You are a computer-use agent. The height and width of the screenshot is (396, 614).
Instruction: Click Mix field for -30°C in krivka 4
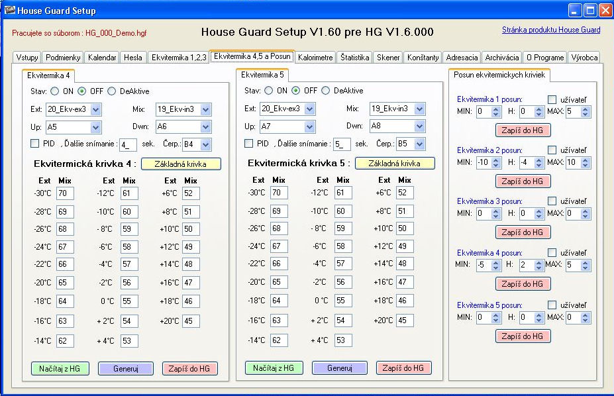pyautogui.click(x=65, y=193)
